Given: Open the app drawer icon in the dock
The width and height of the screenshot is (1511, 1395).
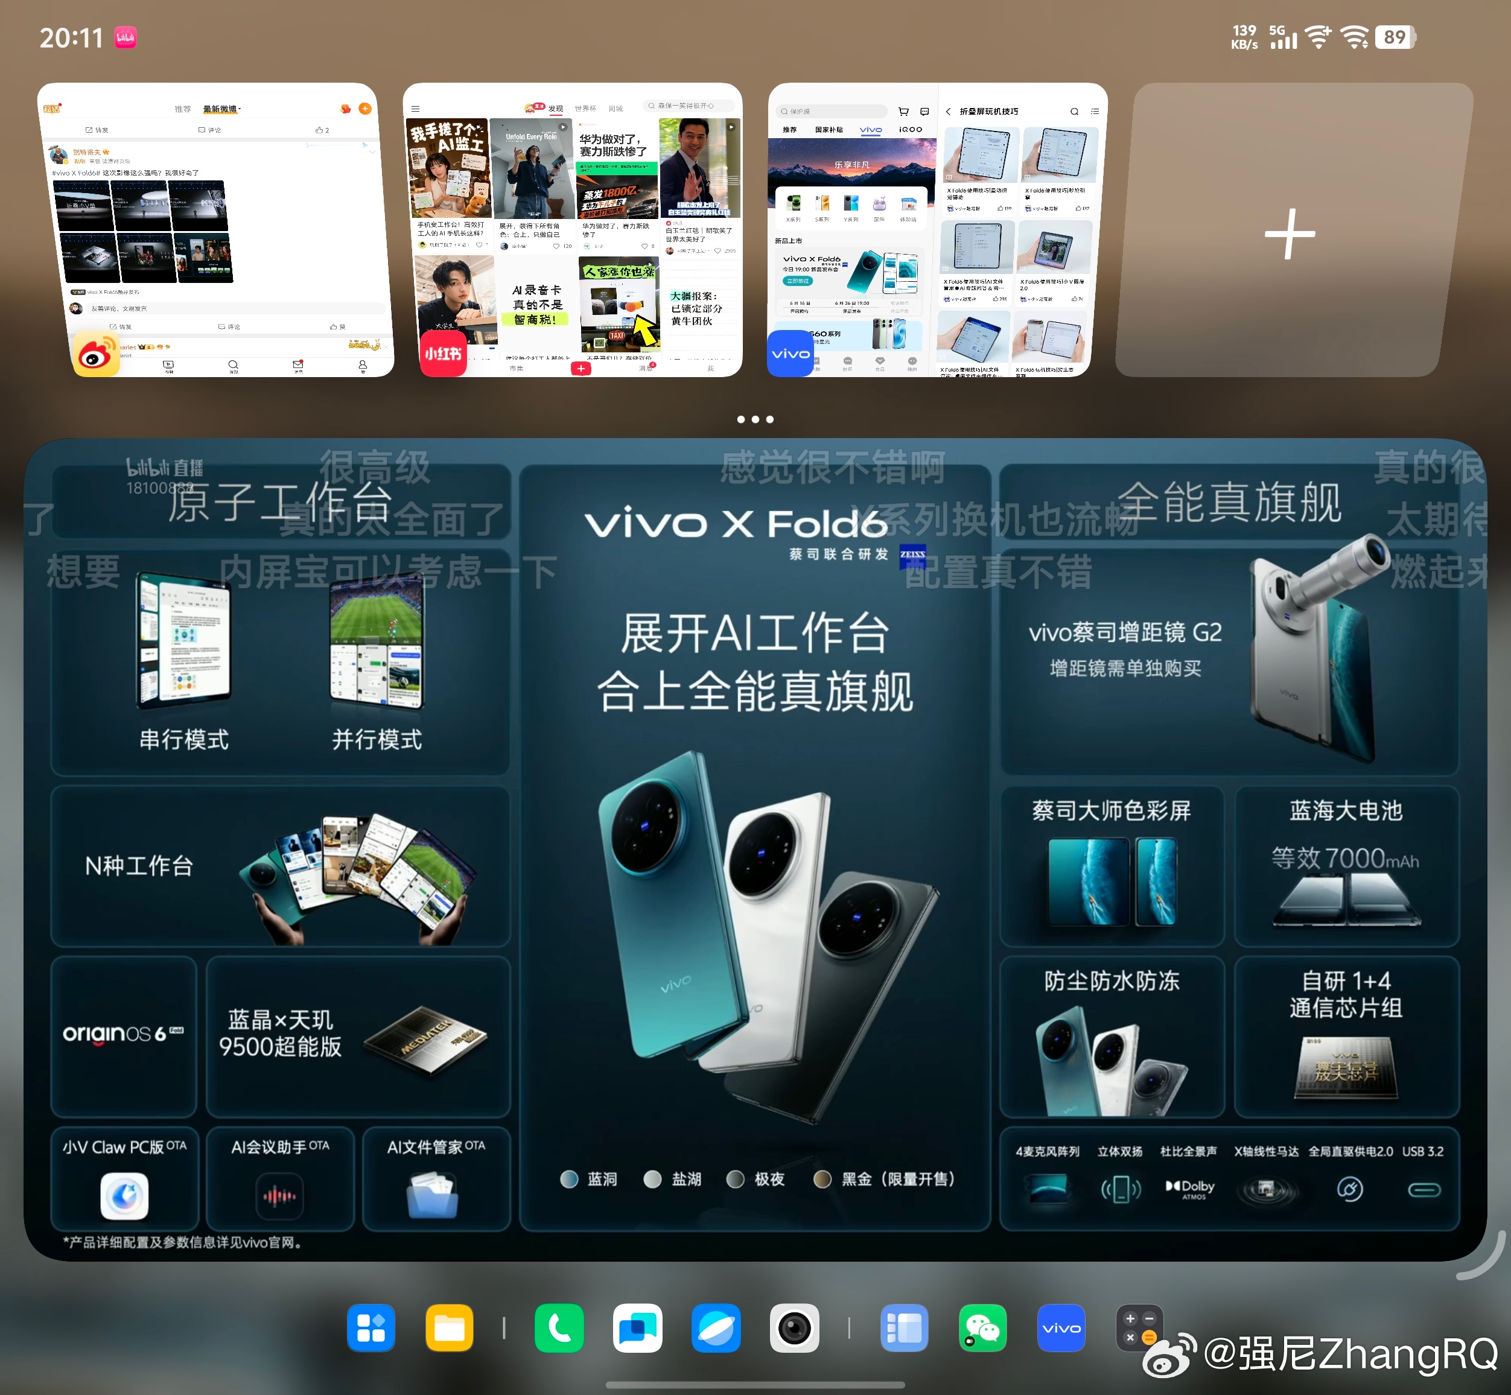Looking at the screenshot, I should pyautogui.click(x=371, y=1328).
